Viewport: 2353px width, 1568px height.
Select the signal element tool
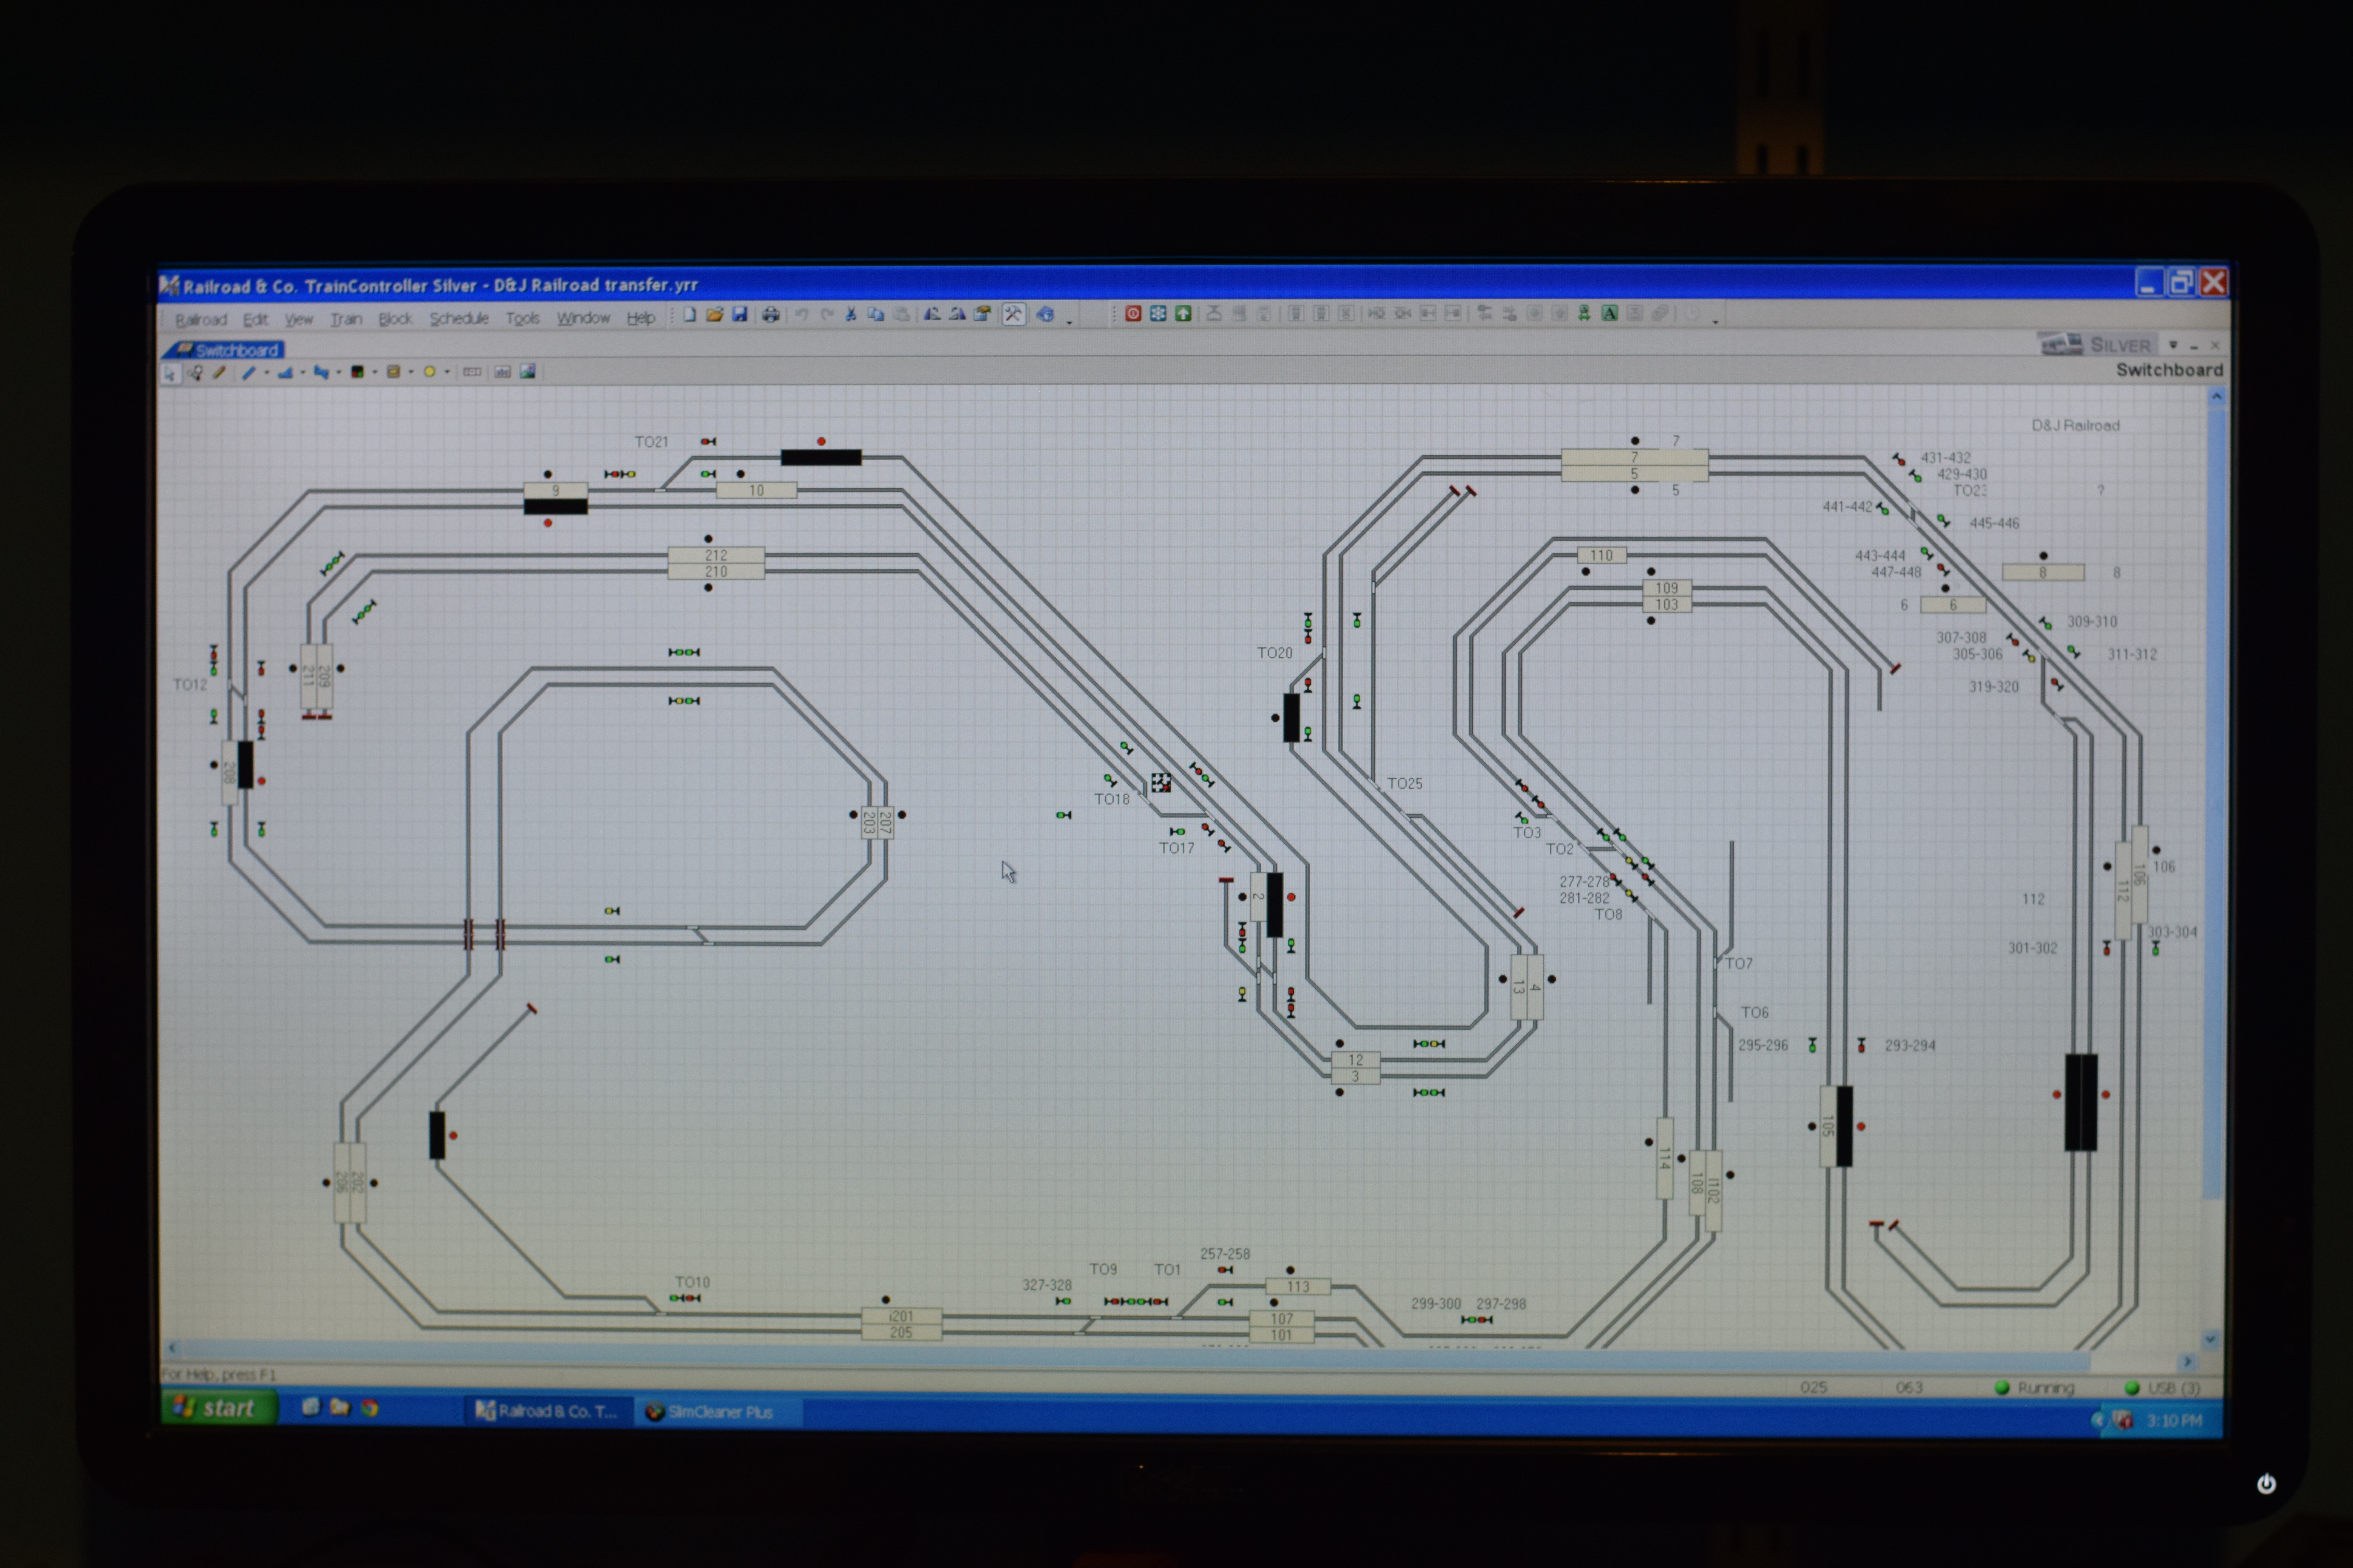[357, 372]
